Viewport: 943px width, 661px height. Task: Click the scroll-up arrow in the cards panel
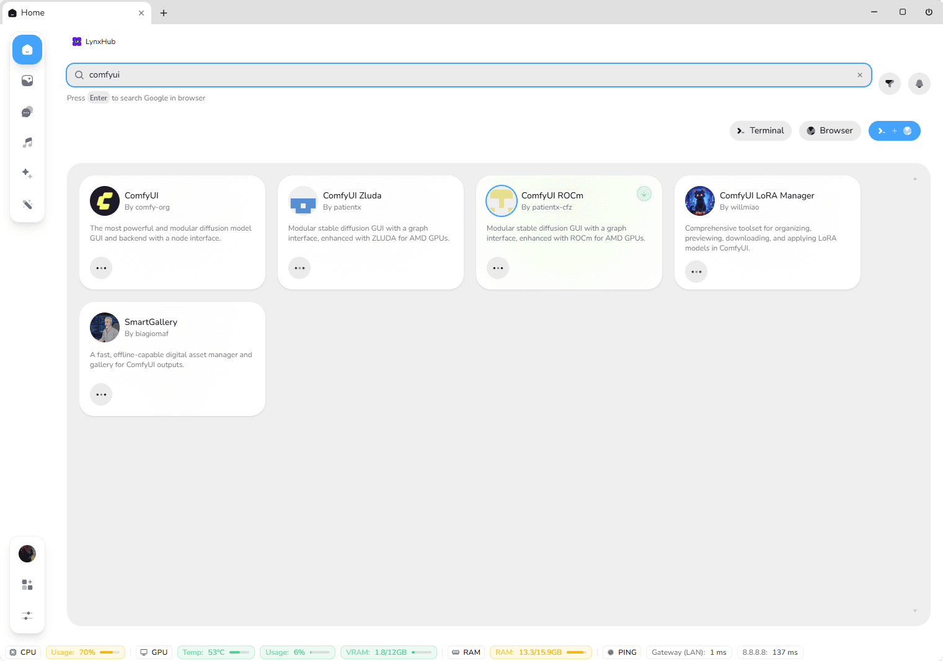(x=915, y=179)
